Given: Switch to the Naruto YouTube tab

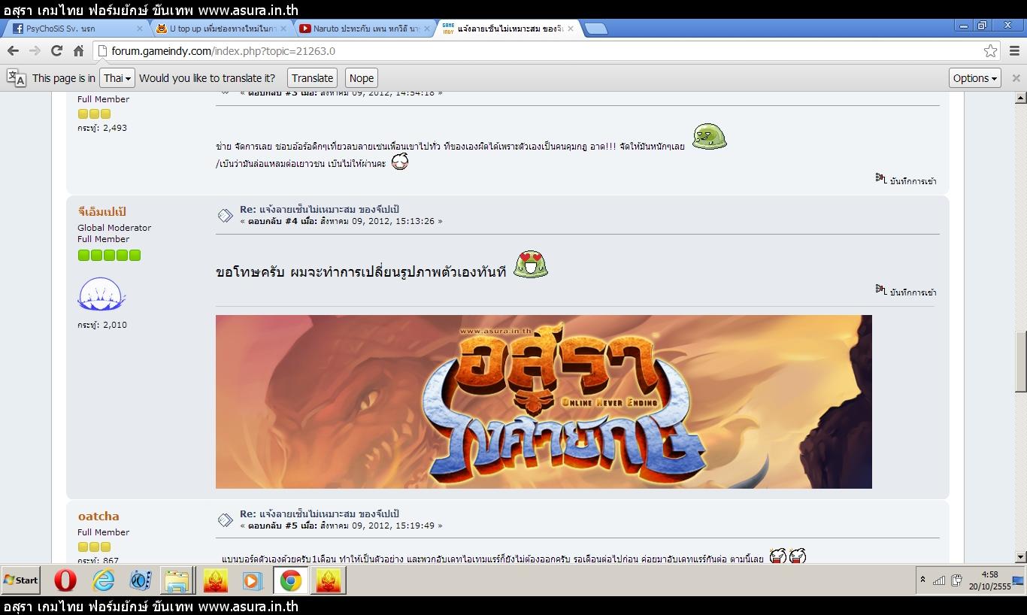Looking at the screenshot, I should [x=363, y=29].
